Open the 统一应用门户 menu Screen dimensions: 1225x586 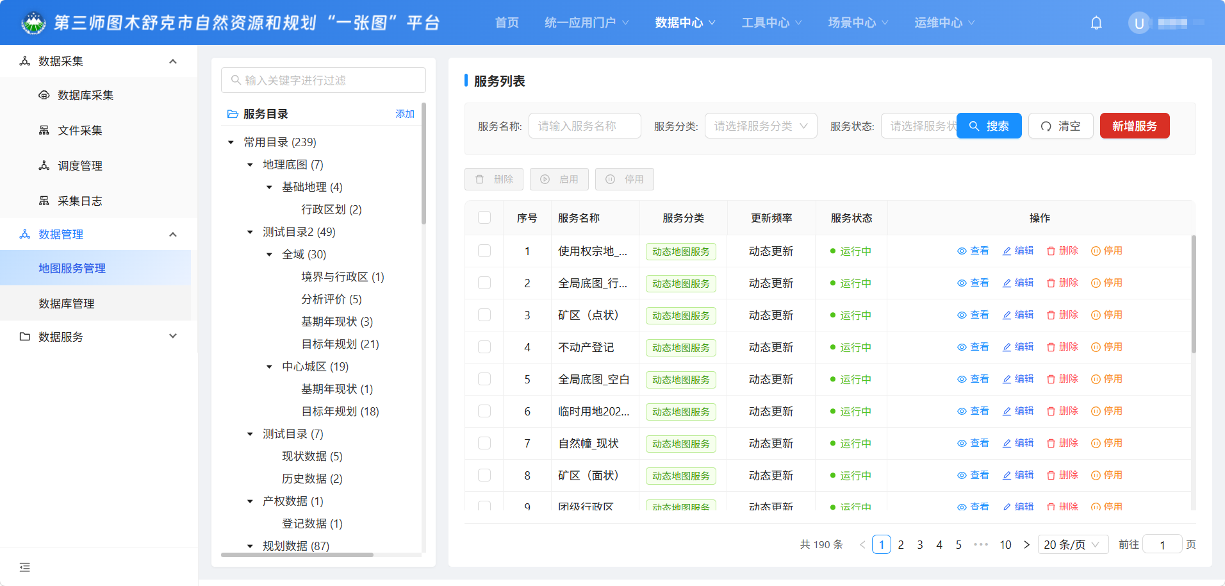click(x=586, y=22)
